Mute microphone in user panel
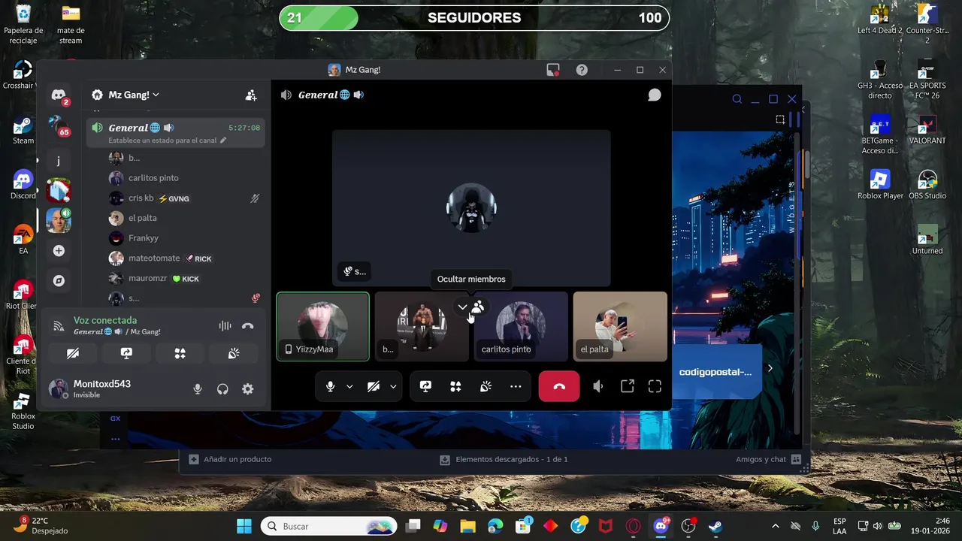Viewport: 962px width, 541px height. (198, 388)
